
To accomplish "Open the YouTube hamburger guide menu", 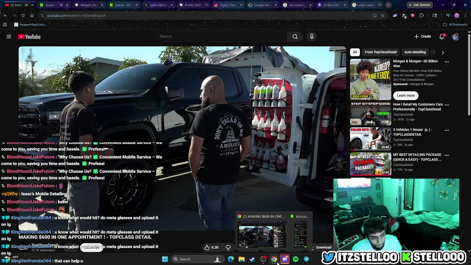I will click(9, 36).
